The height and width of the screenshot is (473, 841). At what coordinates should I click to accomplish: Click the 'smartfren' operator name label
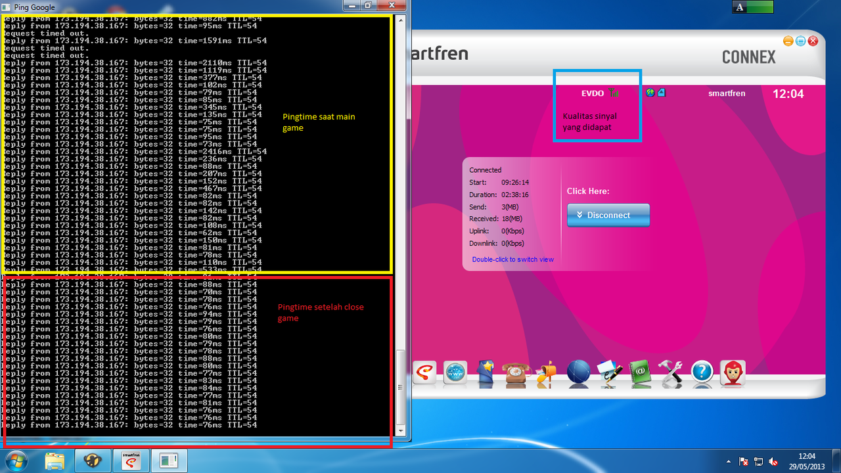point(727,93)
